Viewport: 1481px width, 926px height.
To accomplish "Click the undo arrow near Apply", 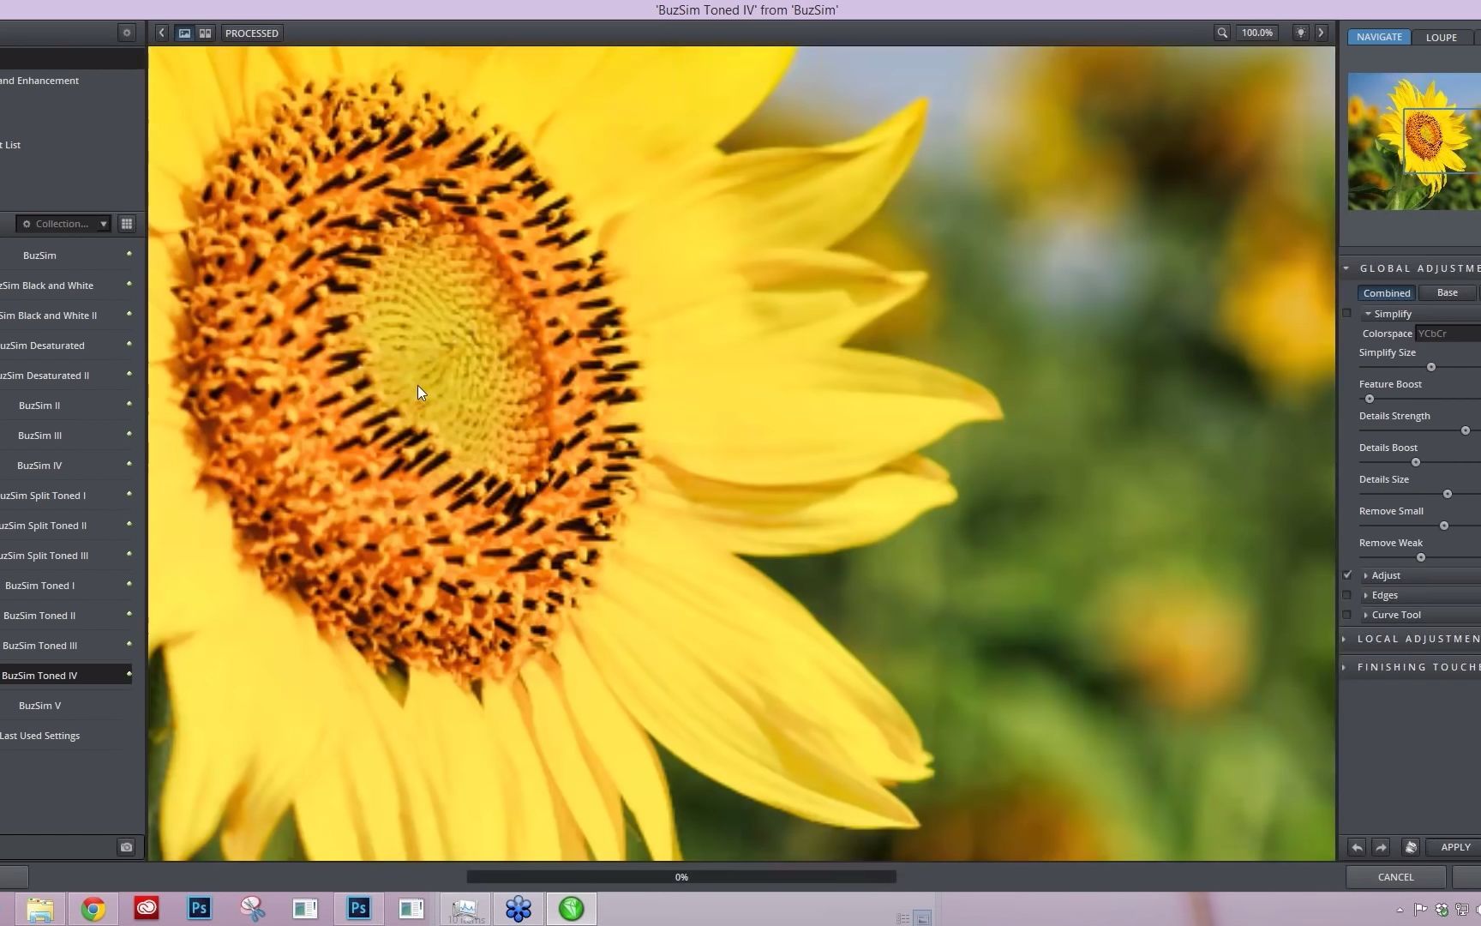I will click(1356, 847).
